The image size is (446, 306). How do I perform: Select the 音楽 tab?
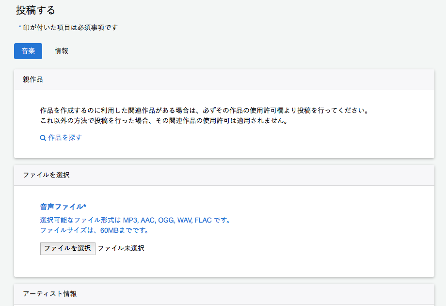pos(28,51)
